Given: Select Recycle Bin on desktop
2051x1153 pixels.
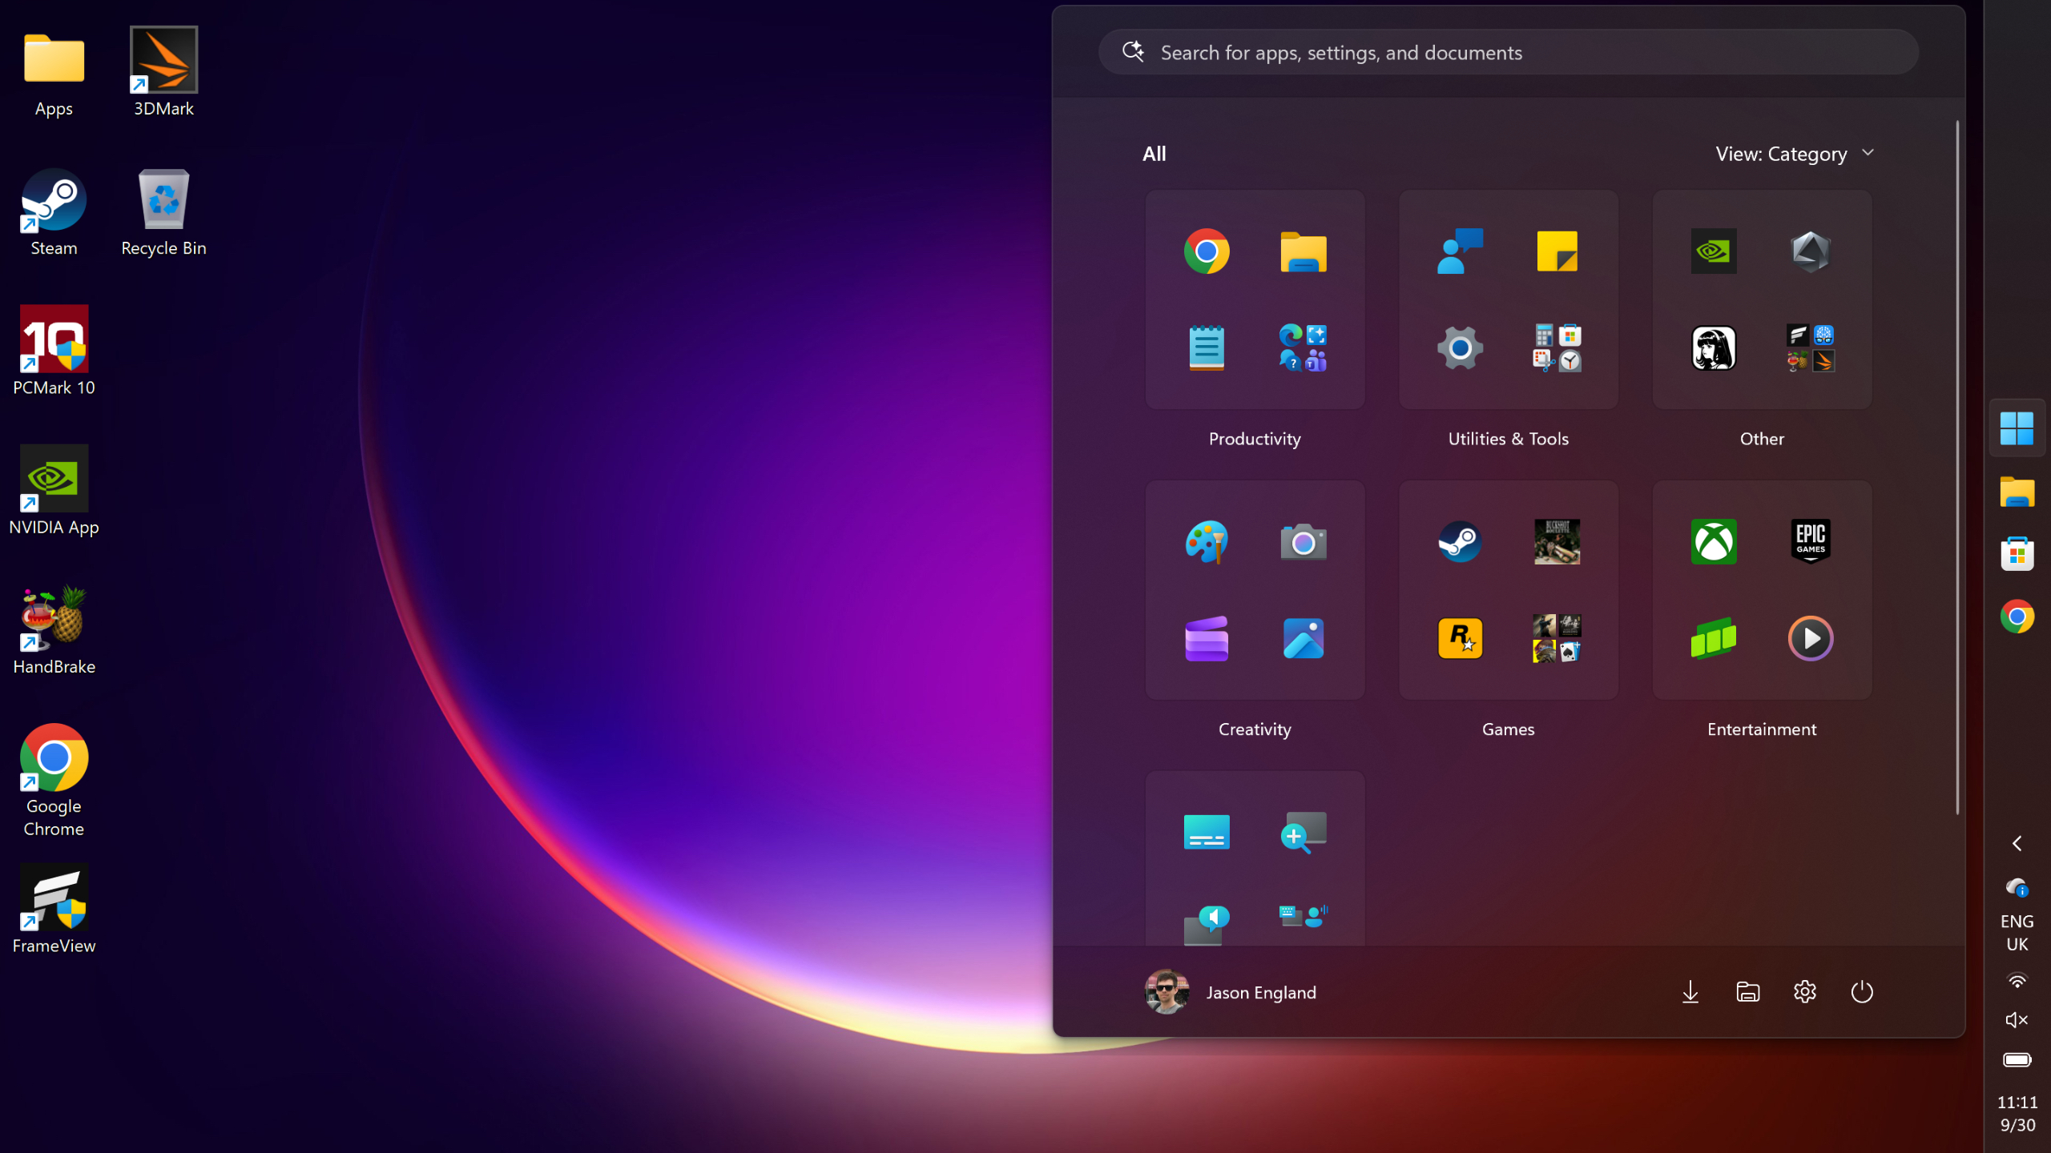Looking at the screenshot, I should tap(163, 213).
